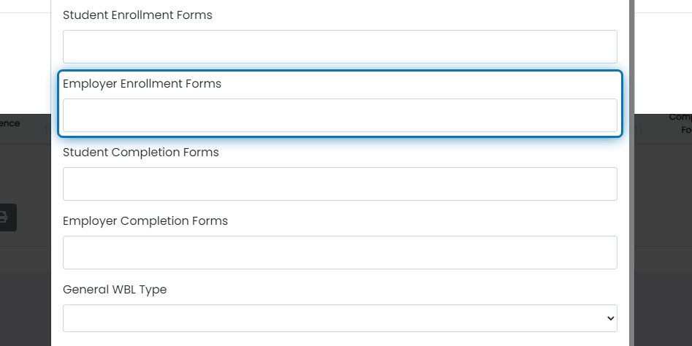Image resolution: width=692 pixels, height=346 pixels.
Task: Click sort arrows beside the Comp column header
Action: [639, 130]
